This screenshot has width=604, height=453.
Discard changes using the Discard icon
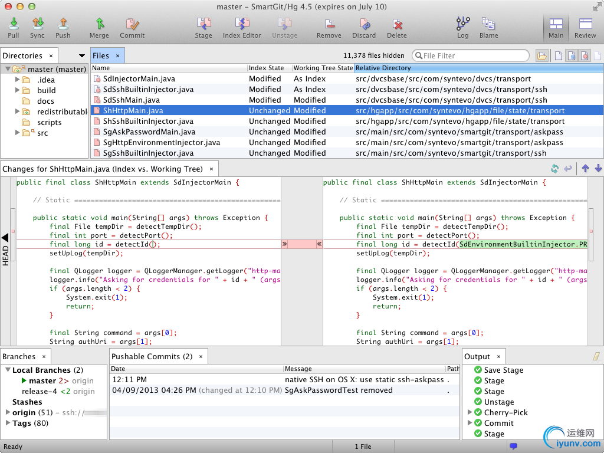point(364,24)
